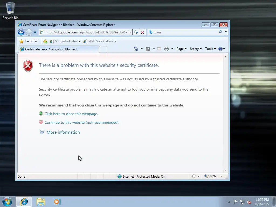Launch Windows Media Player from taskbar
This screenshot has height=207, width=276.
click(57, 202)
